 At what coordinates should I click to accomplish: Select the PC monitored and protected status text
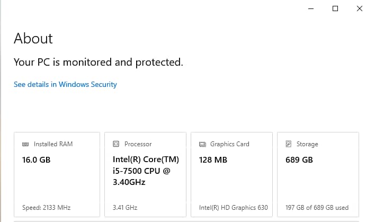tap(98, 62)
